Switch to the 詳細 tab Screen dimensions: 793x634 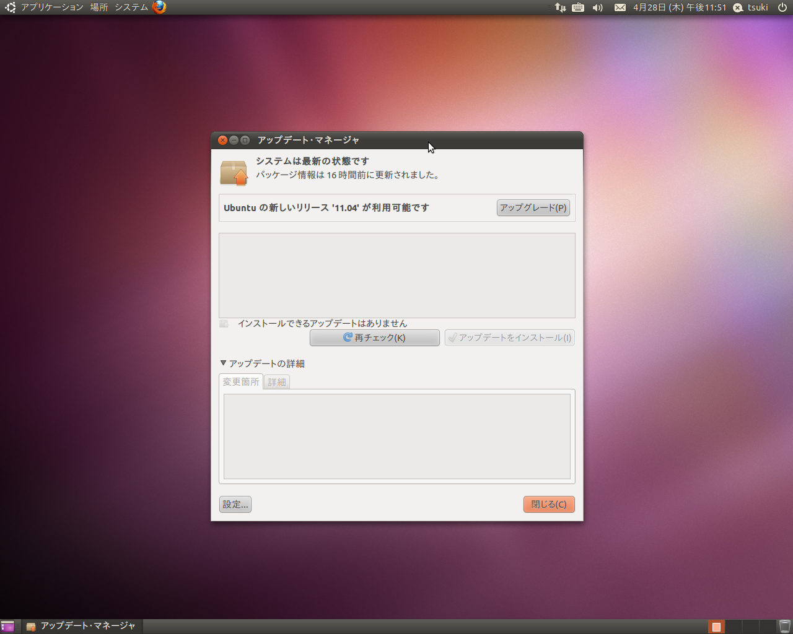click(x=277, y=383)
